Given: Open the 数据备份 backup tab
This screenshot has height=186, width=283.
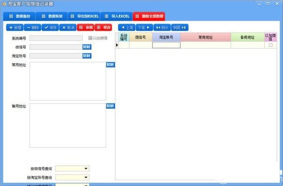Looking at the screenshot, I should tap(19, 17).
